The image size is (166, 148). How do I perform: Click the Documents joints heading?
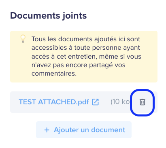click(x=48, y=16)
